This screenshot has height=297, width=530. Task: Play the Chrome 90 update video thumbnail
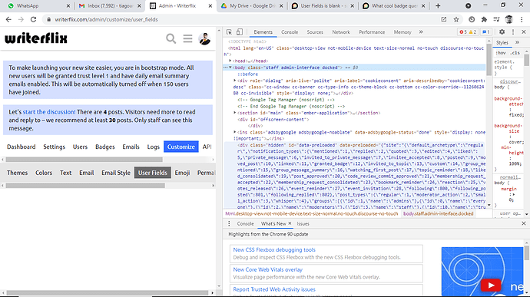click(x=491, y=285)
